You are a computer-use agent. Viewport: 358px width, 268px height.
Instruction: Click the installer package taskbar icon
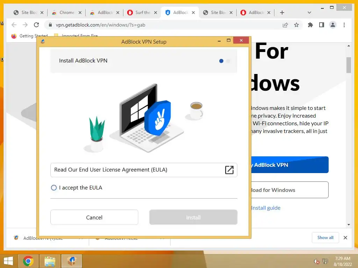[x=72, y=261]
